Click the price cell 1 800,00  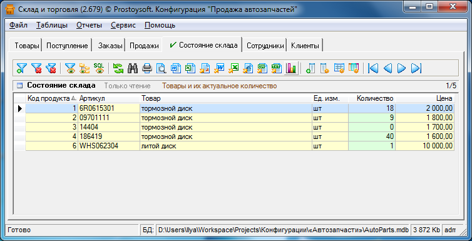(x=425, y=118)
